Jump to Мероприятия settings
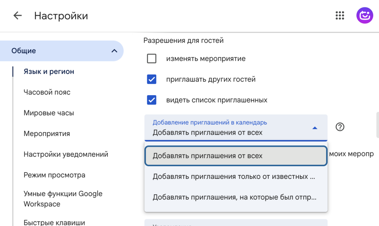The width and height of the screenshot is (379, 226). (47, 133)
